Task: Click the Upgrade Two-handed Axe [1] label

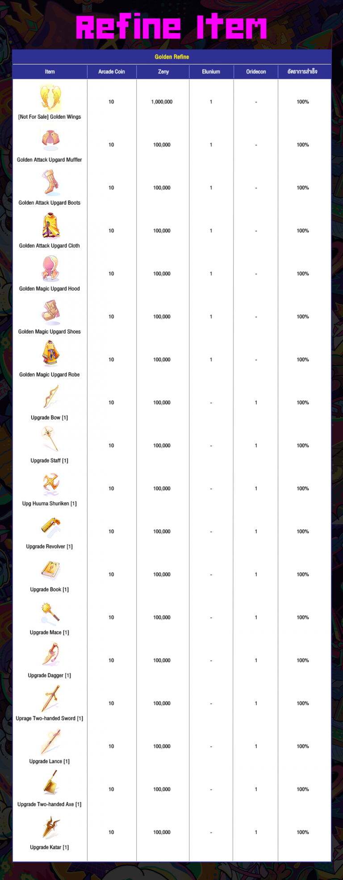Action: pyautogui.click(x=50, y=804)
